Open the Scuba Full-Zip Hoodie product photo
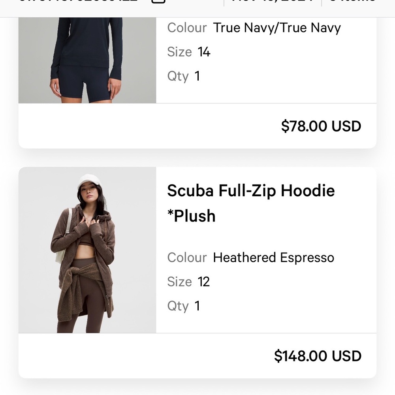Viewport: 395px width, 395px height. coord(87,250)
